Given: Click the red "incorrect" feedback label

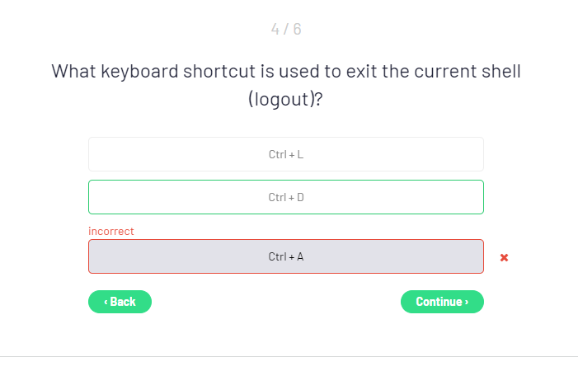Looking at the screenshot, I should point(111,231).
